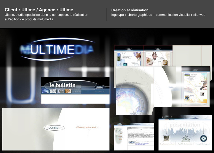Click the "n°1 - Janvier" date in the bulletin banner
214x153 pixels.
(77, 92)
